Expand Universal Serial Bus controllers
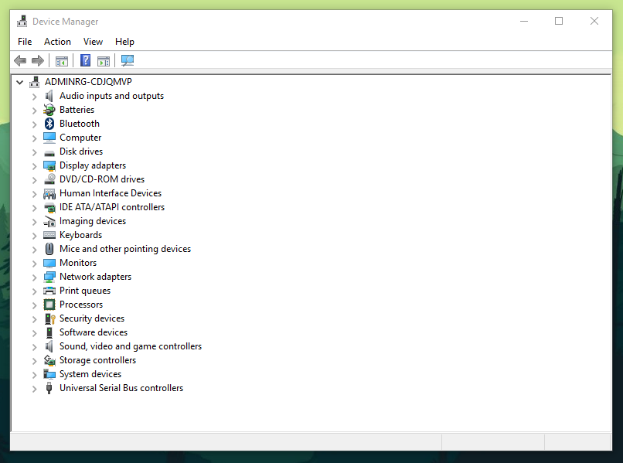The image size is (623, 463). pyautogui.click(x=35, y=389)
